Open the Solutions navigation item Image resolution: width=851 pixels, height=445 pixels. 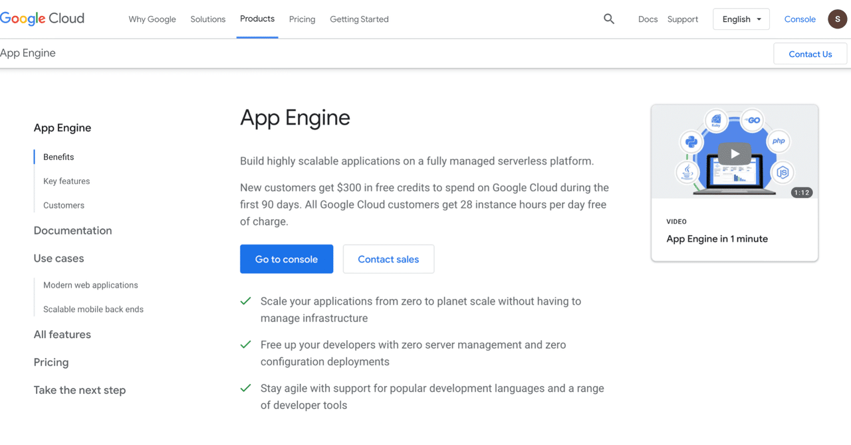click(x=207, y=19)
